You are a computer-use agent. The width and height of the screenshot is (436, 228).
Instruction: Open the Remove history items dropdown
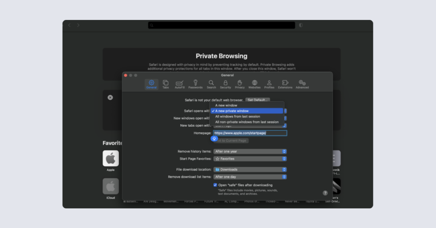[x=250, y=151]
